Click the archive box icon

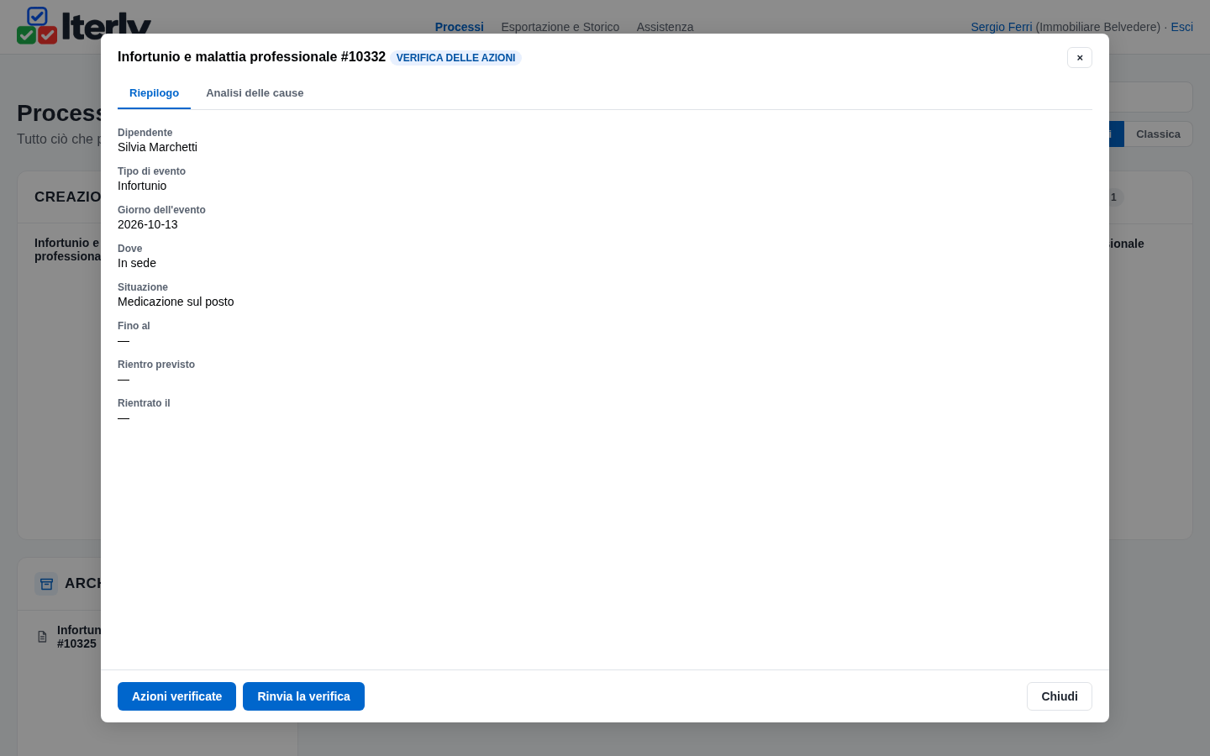click(x=46, y=584)
